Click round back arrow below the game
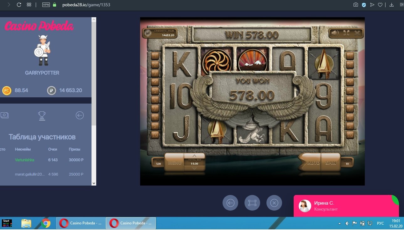Viewport: 404px width, 230px height. click(x=230, y=203)
